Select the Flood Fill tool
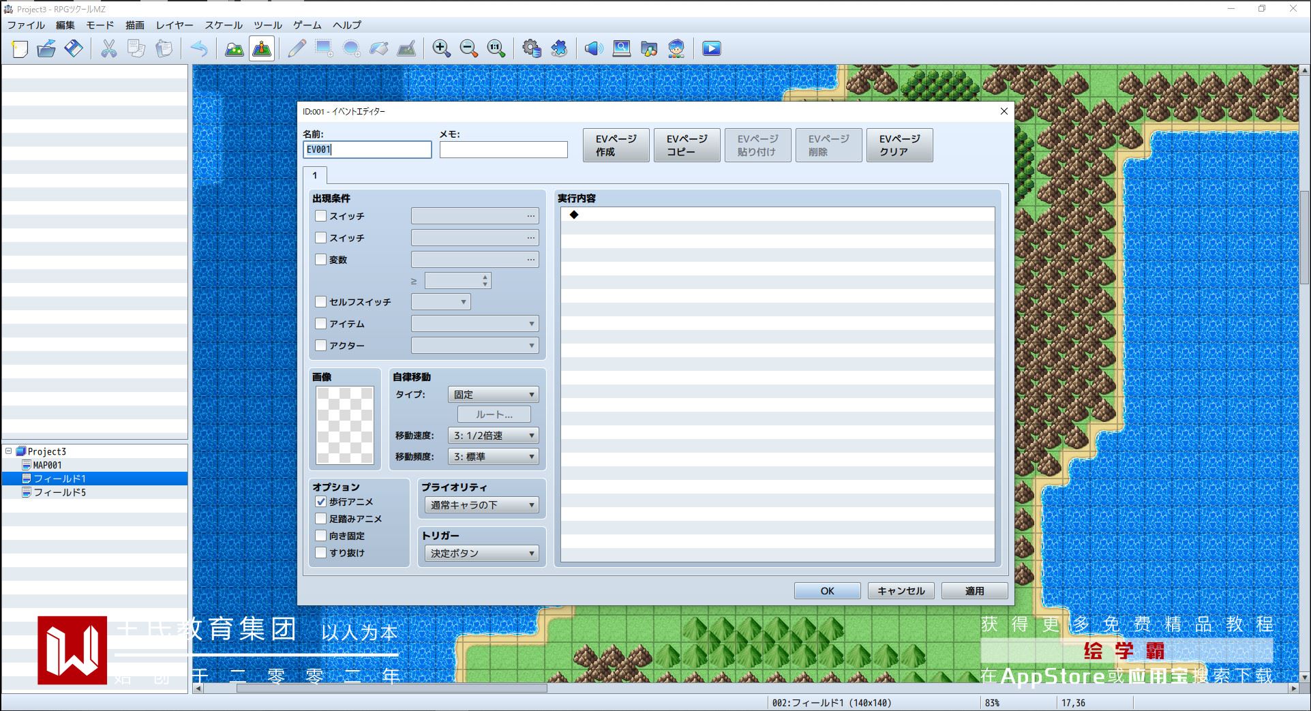The width and height of the screenshot is (1311, 711). (379, 48)
